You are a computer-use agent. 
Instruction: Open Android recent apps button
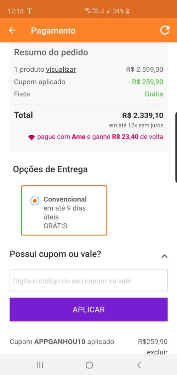pyautogui.click(x=40, y=365)
